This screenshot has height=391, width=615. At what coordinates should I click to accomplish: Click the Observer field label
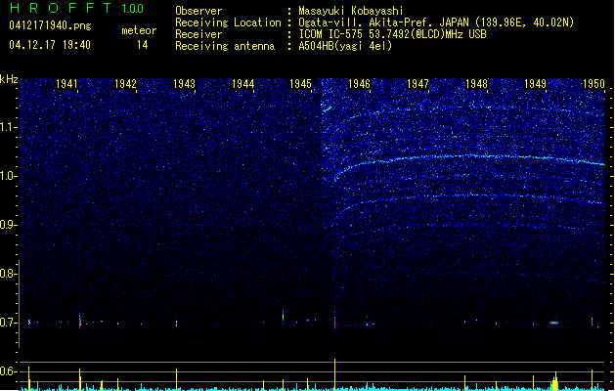pos(198,11)
